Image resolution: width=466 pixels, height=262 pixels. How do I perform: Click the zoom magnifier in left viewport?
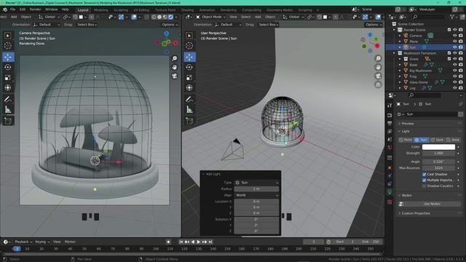(175, 58)
